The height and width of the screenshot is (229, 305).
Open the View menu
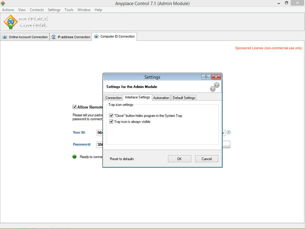click(22, 10)
